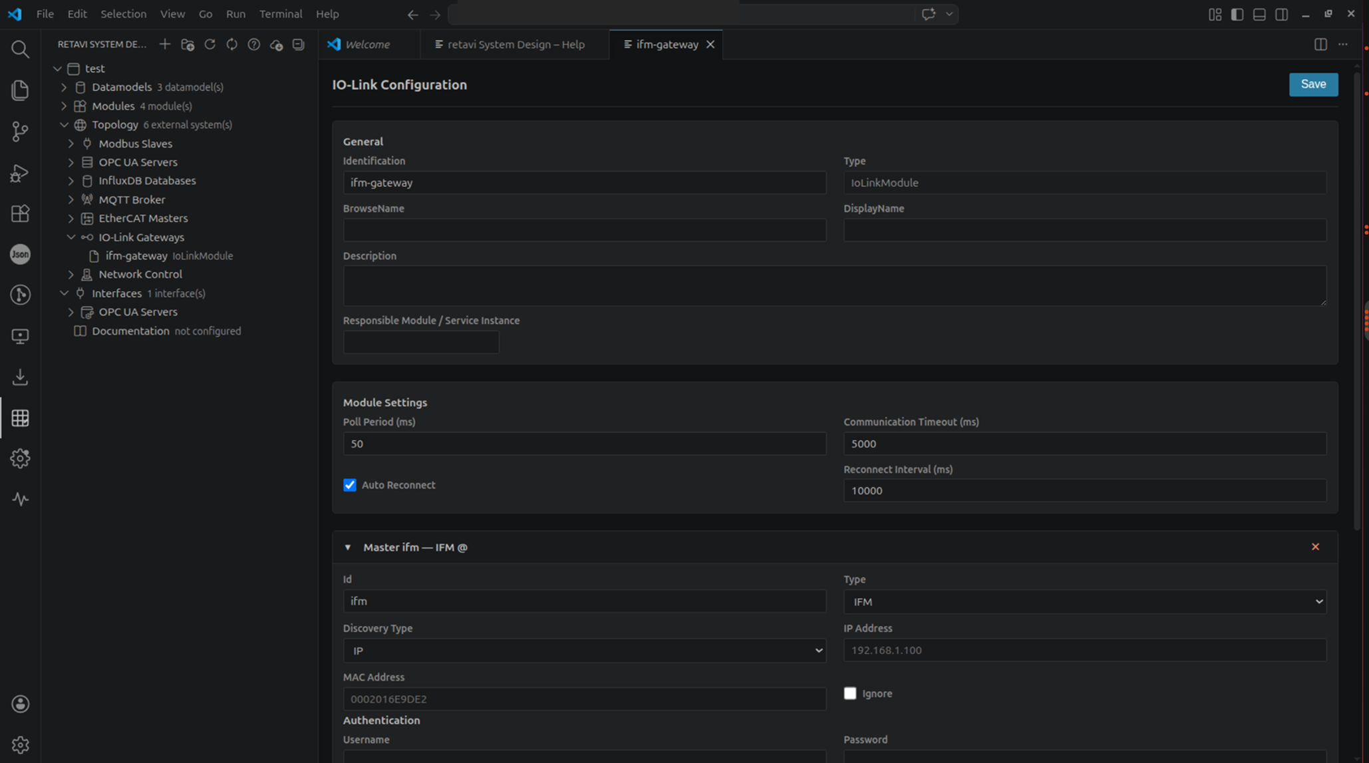1369x763 pixels.
Task: Collapse the Master ifm section triangle
Action: 347,547
